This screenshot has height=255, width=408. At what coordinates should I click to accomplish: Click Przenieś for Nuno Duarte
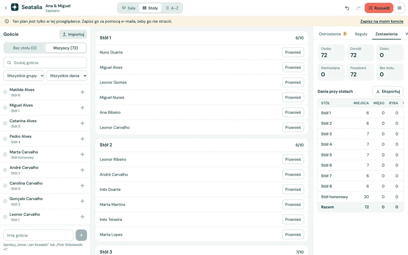293,52
